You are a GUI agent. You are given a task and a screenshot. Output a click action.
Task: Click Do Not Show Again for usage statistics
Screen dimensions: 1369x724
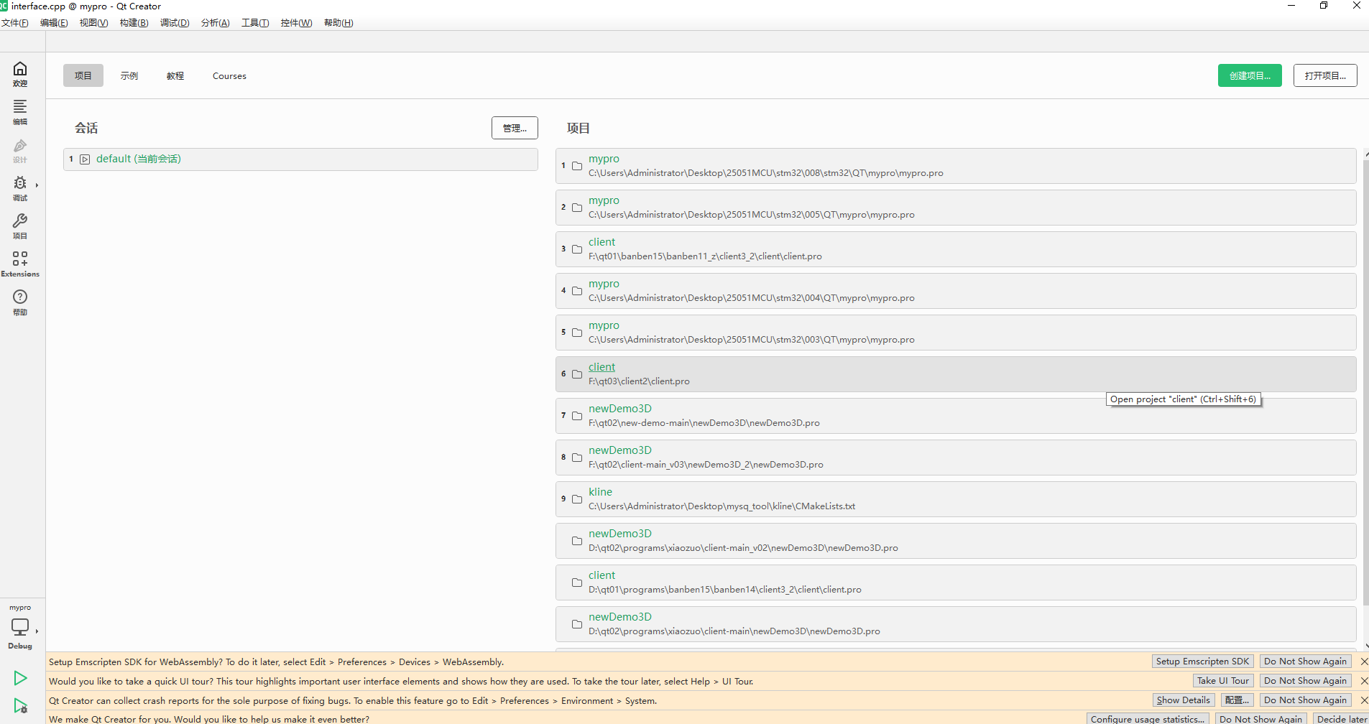tap(1260, 719)
